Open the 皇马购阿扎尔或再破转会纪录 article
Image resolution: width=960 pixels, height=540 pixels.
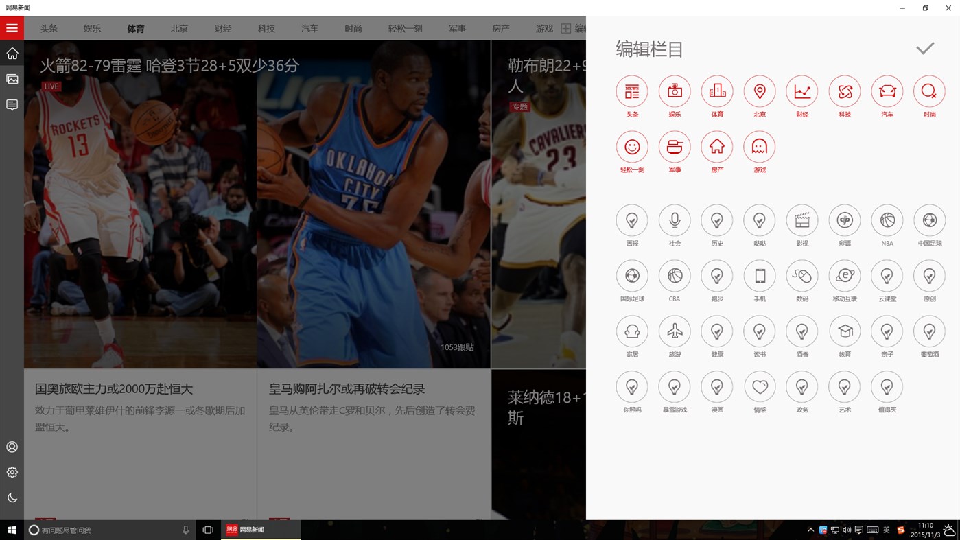(347, 388)
